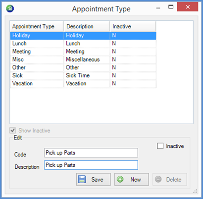Maximize the Appointment Type window

pos(171,7)
